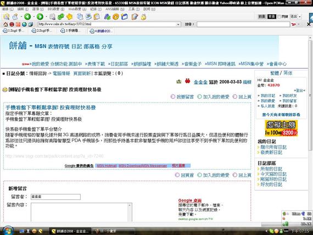Switch to tab 1 Sogi
The height and width of the screenshot is (235, 313).
(x=13, y=31)
